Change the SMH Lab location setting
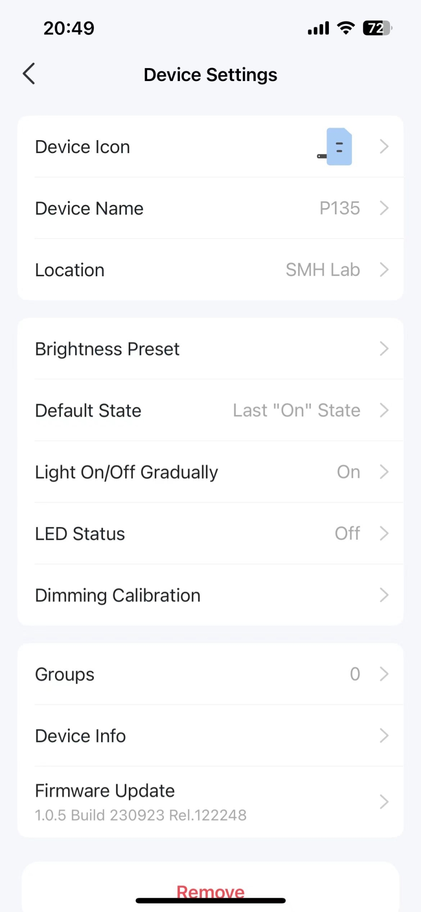The height and width of the screenshot is (912, 421). [210, 270]
